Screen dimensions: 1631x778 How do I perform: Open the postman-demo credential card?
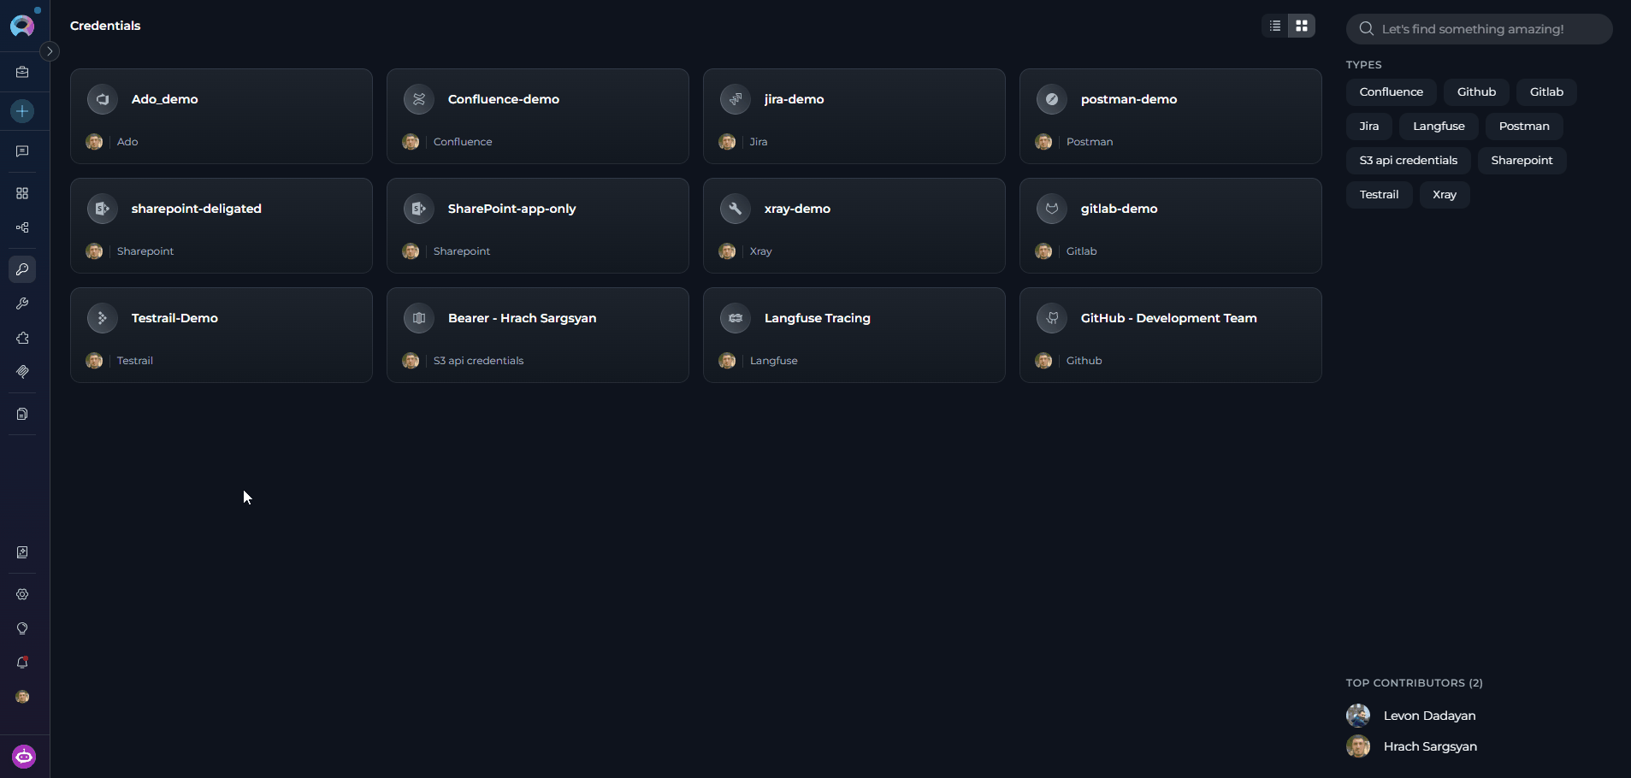[1171, 116]
